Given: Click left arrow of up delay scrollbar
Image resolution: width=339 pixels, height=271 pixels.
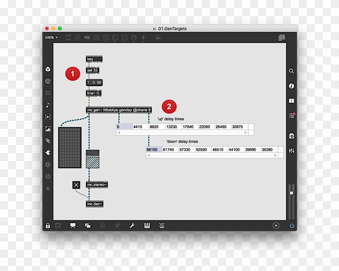Looking at the screenshot, I should pyautogui.click(x=119, y=132).
